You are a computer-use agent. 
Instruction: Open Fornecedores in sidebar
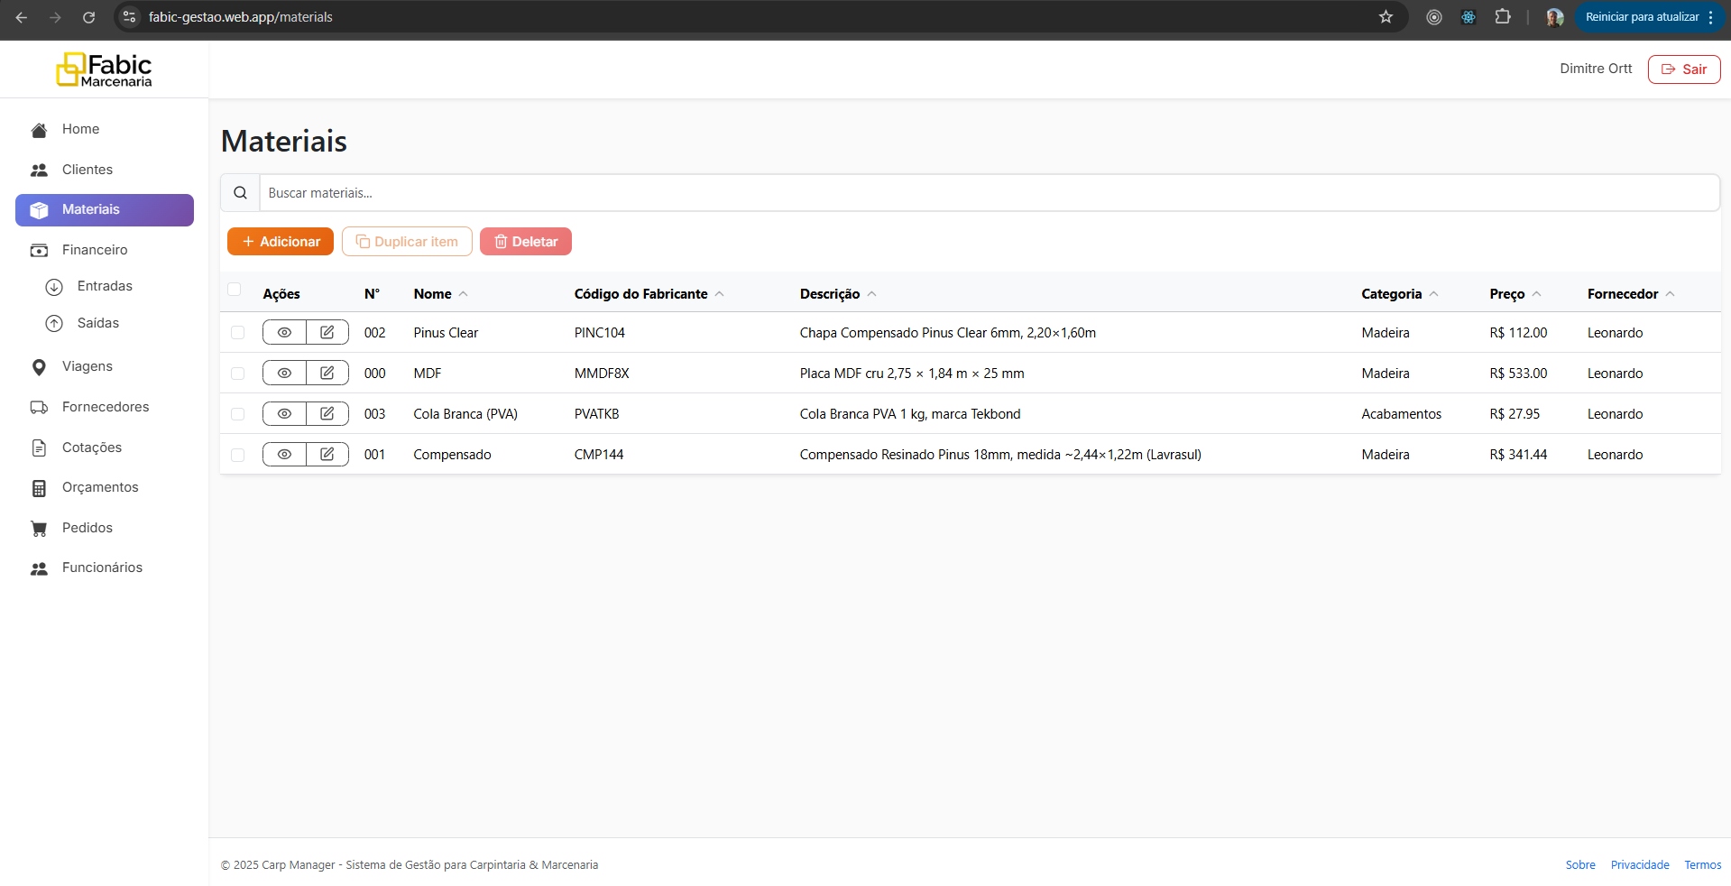tap(105, 407)
